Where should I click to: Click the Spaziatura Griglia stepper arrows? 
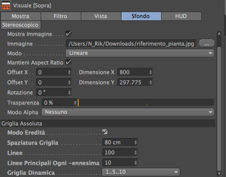coord(136,143)
